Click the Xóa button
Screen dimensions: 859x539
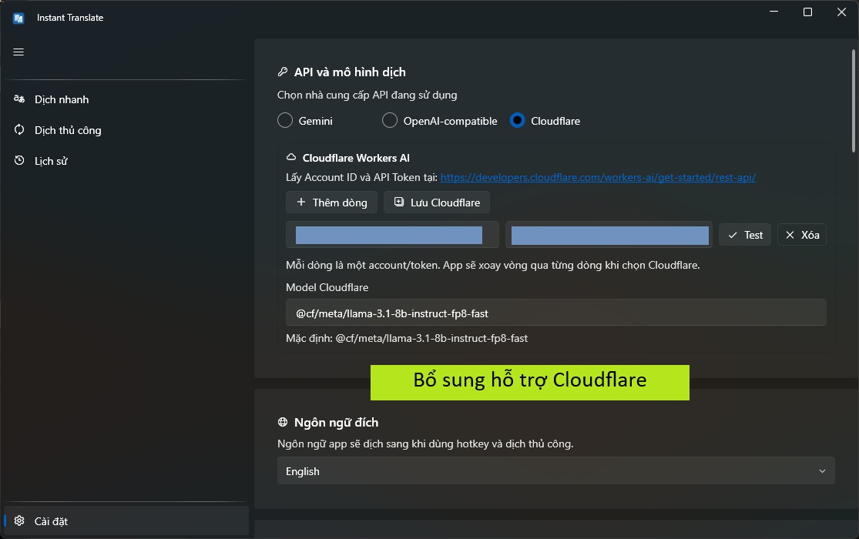(802, 235)
